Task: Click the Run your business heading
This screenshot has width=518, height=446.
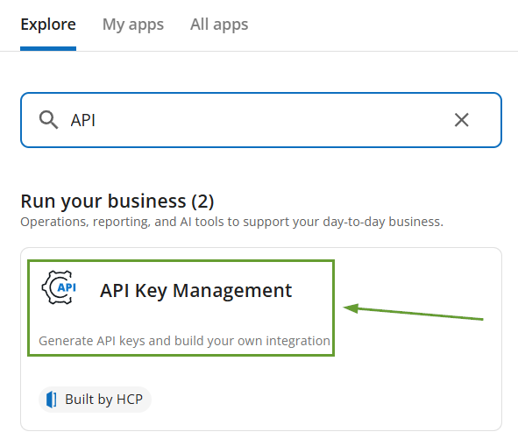Action: (x=117, y=202)
